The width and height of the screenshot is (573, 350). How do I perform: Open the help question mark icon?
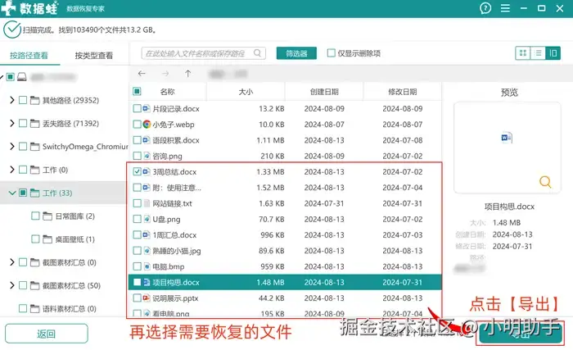tap(485, 8)
